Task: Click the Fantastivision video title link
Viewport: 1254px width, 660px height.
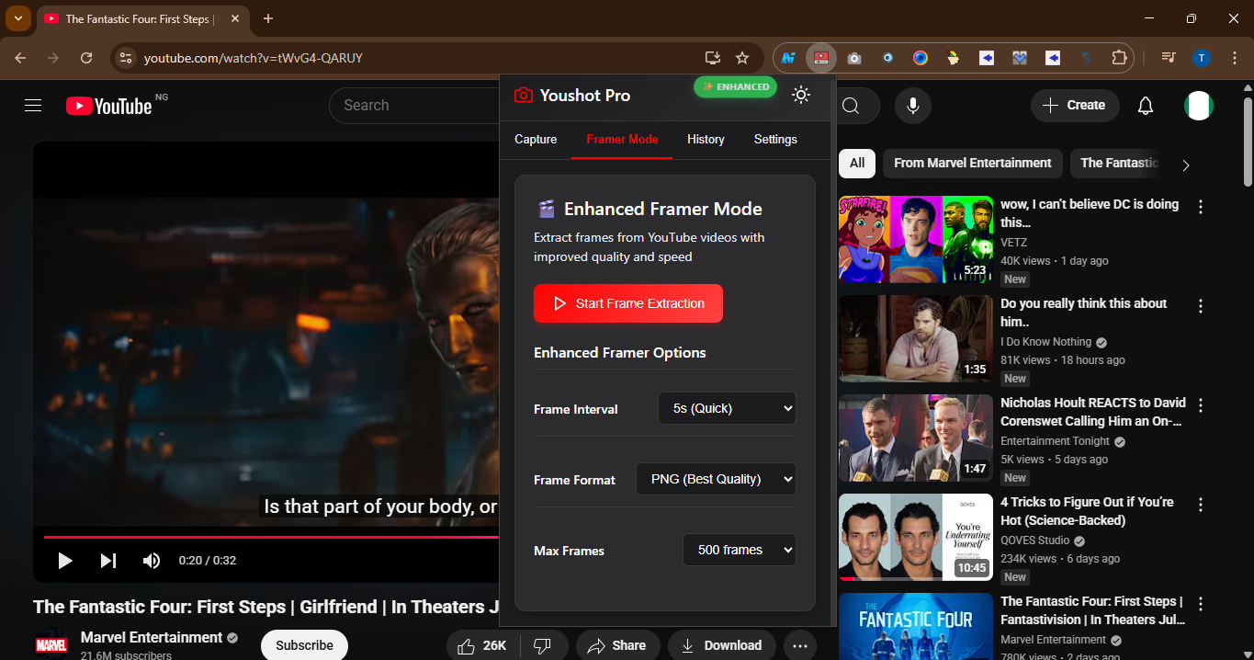Action: (1092, 610)
